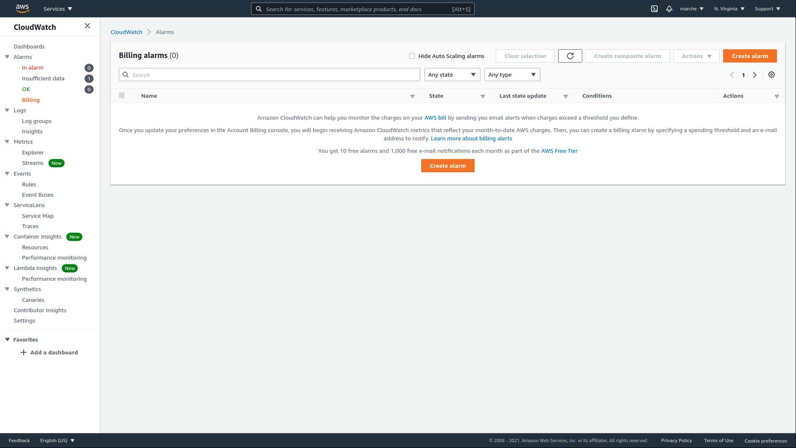Click the centered Create alarm button
Screen dimensions: 796x448
[x=448, y=166]
